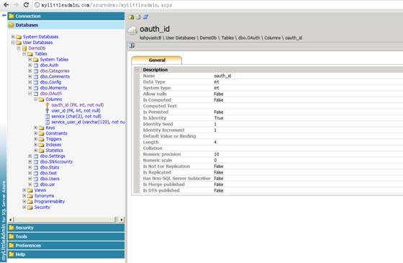The width and height of the screenshot is (403, 263).
Task: Expand the Keys folder
Action: (x=35, y=128)
